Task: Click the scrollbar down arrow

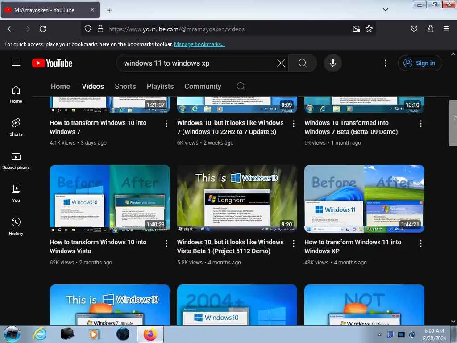Action: pyautogui.click(x=453, y=322)
